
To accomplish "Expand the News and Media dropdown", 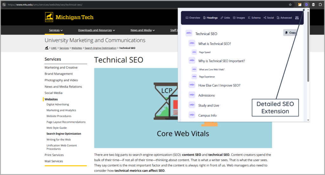I will [143, 30].
